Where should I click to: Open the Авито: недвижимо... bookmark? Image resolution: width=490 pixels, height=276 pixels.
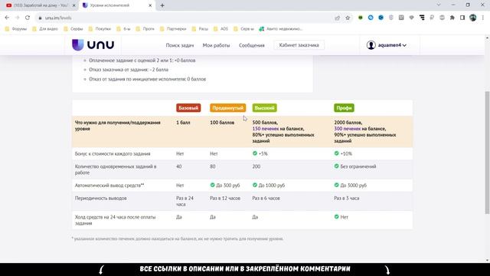tap(281, 29)
